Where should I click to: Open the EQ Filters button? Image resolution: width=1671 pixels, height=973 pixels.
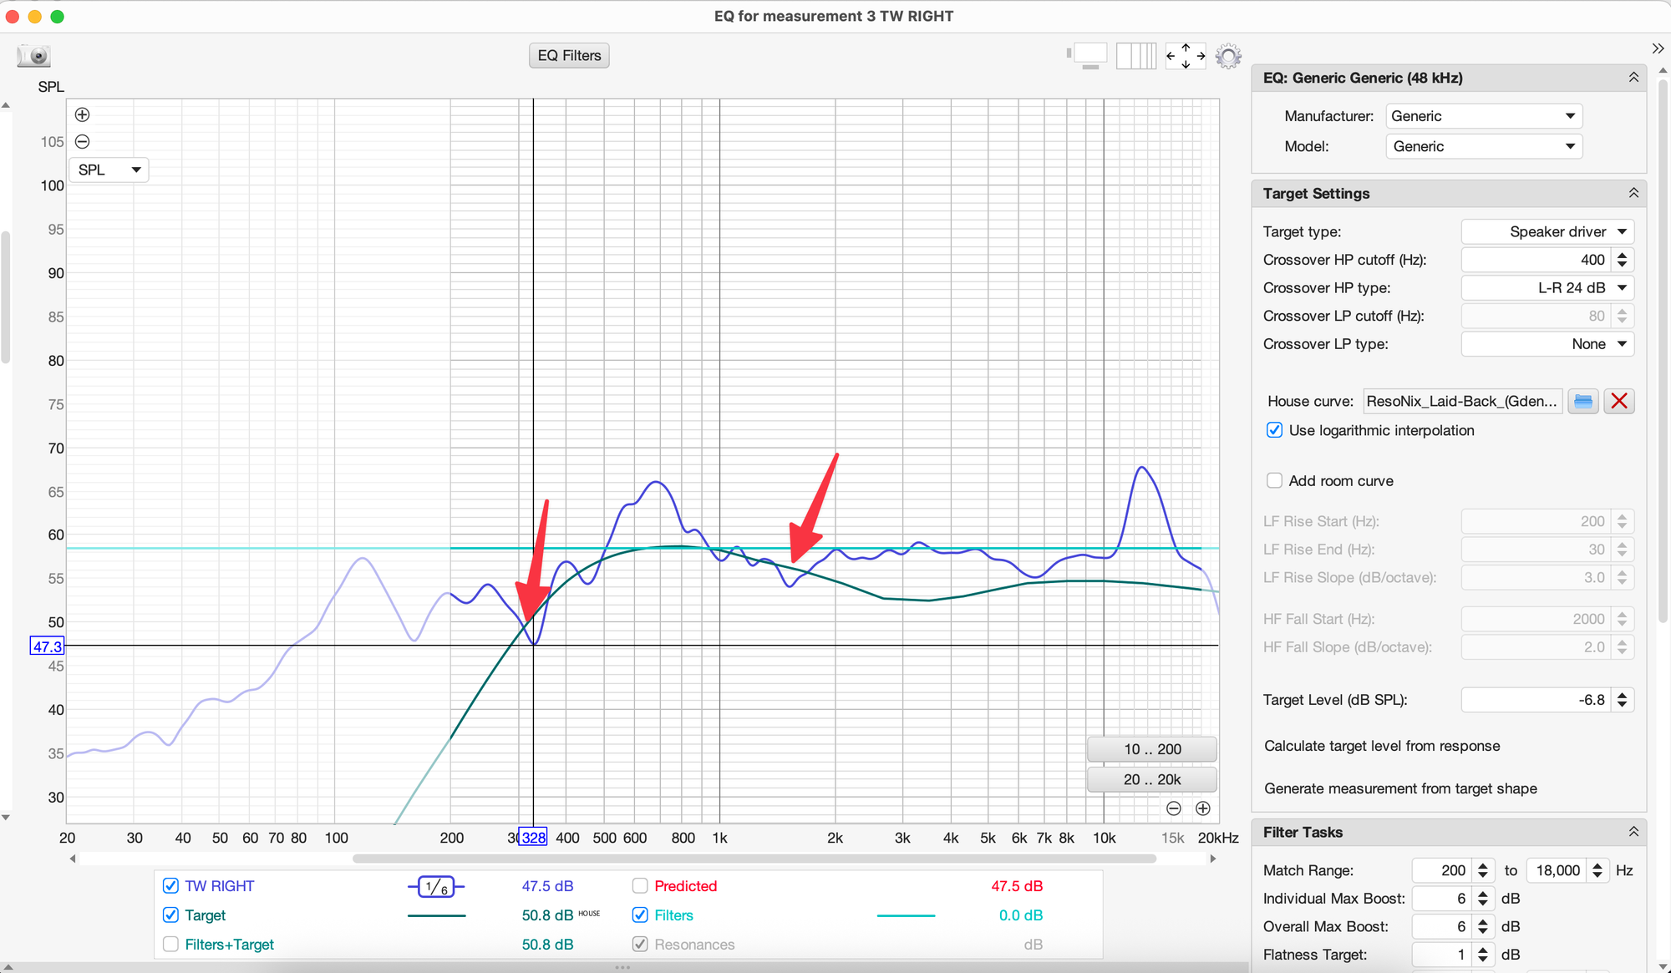click(x=569, y=56)
